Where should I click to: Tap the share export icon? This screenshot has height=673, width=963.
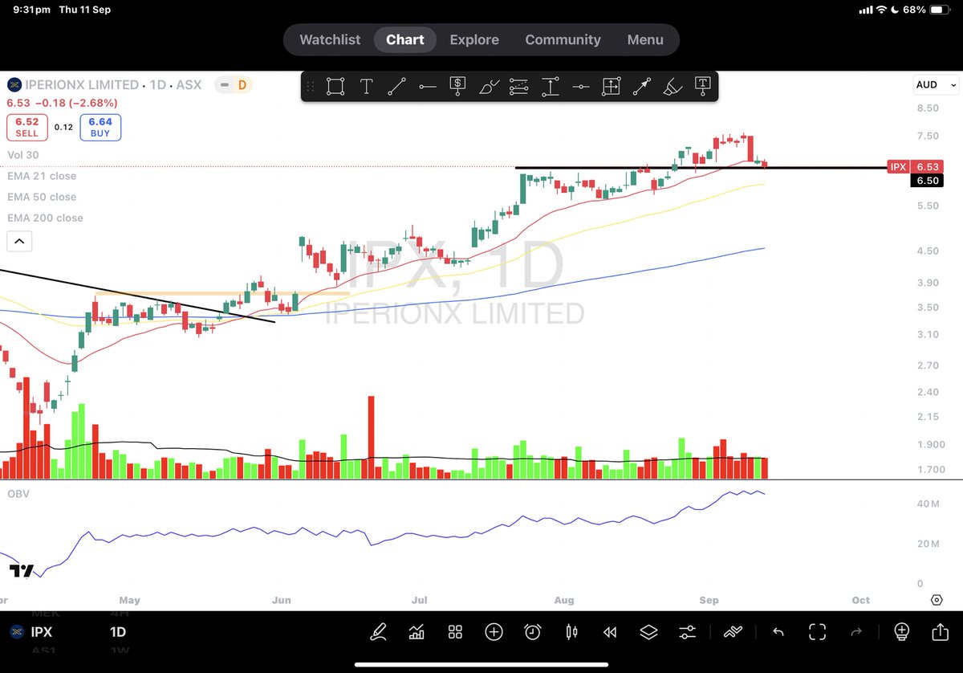[x=940, y=631]
